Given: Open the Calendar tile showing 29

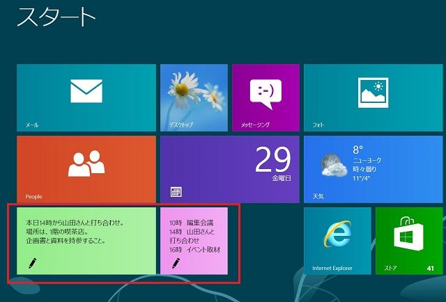Looking at the screenshot, I should [x=230, y=169].
